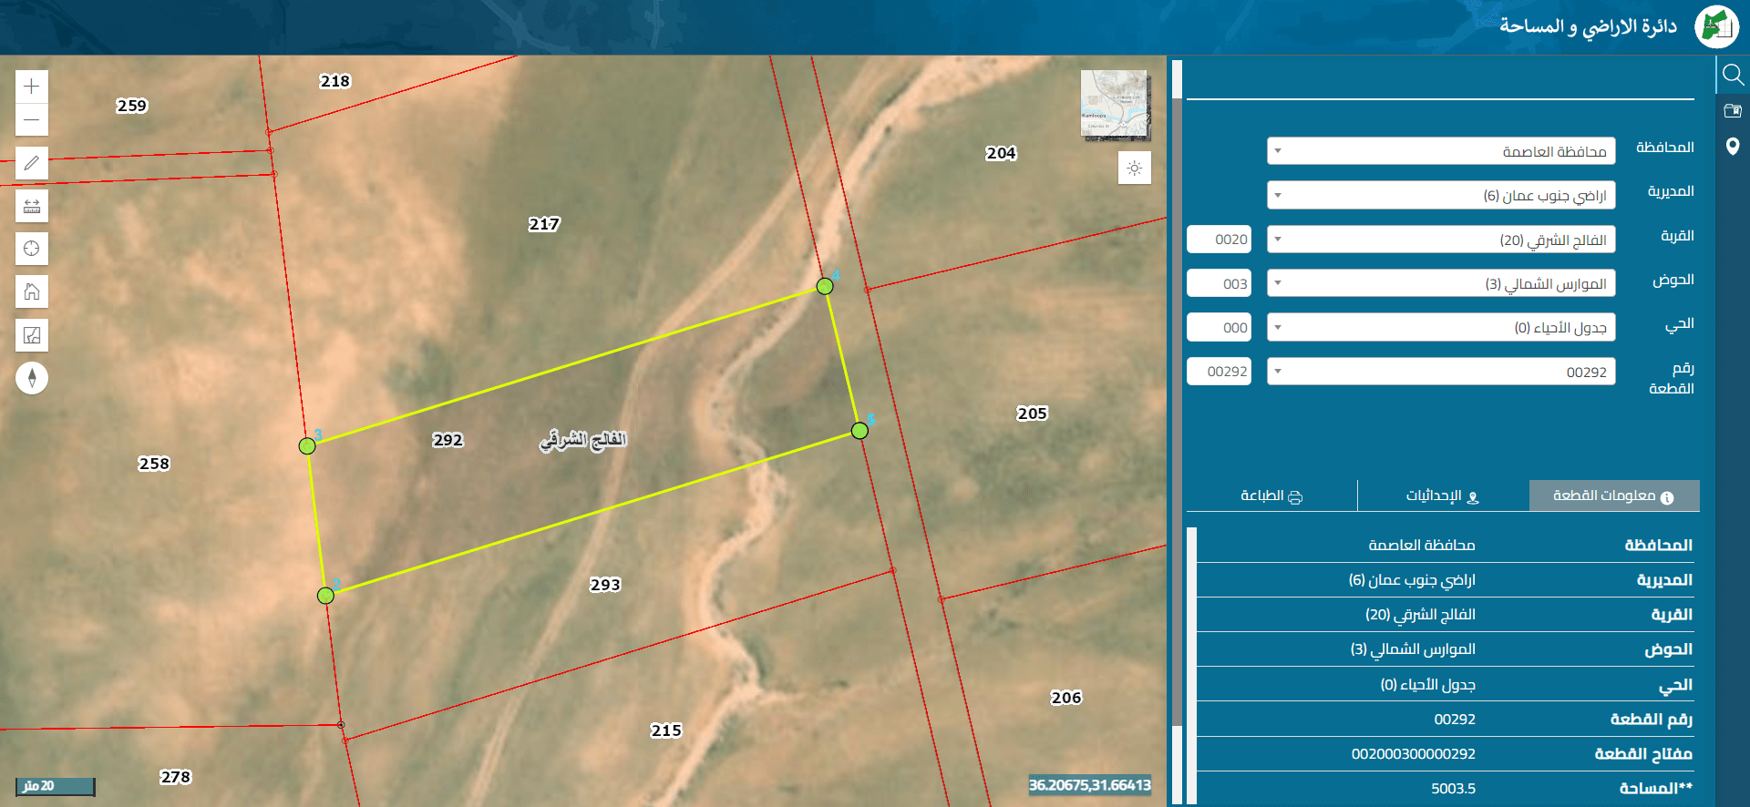This screenshot has height=807, width=1750.
Task: Open the search magnifier in sidebar
Action: pyautogui.click(x=1733, y=75)
